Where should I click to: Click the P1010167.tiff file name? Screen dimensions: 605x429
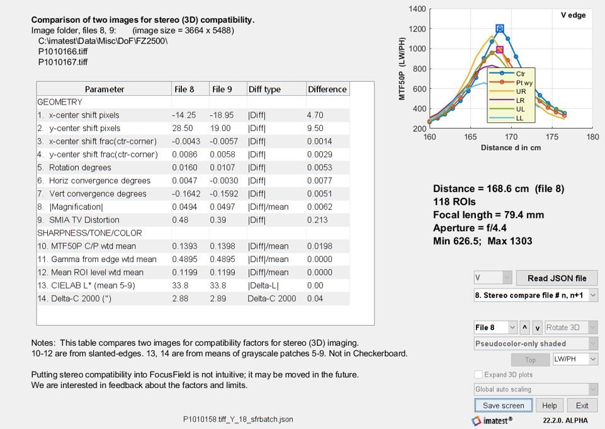coord(63,62)
